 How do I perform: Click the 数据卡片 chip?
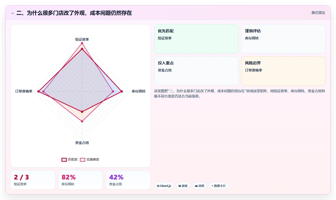pyautogui.click(x=219, y=186)
